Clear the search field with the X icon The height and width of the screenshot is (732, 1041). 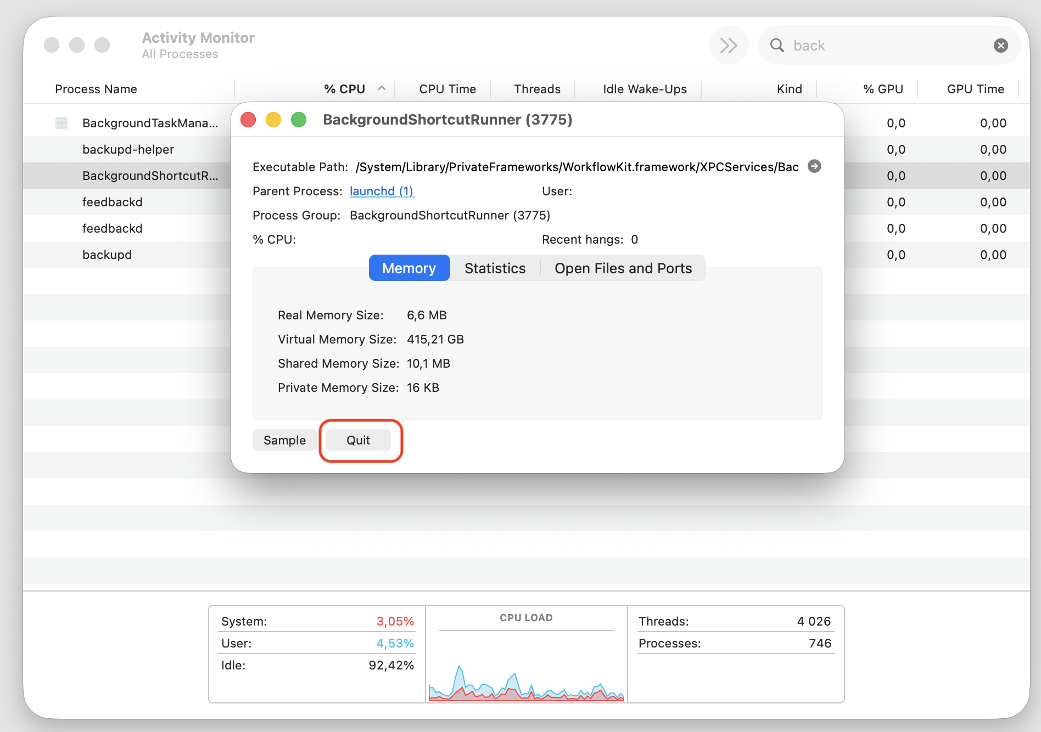1001,46
